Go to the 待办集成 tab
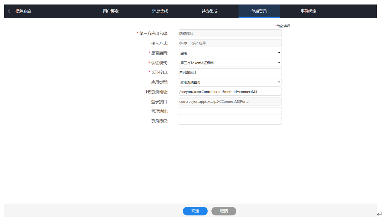 [210, 11]
